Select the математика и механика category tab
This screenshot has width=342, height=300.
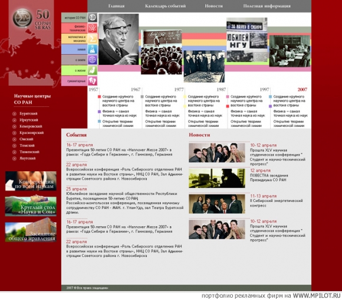pos(74,38)
